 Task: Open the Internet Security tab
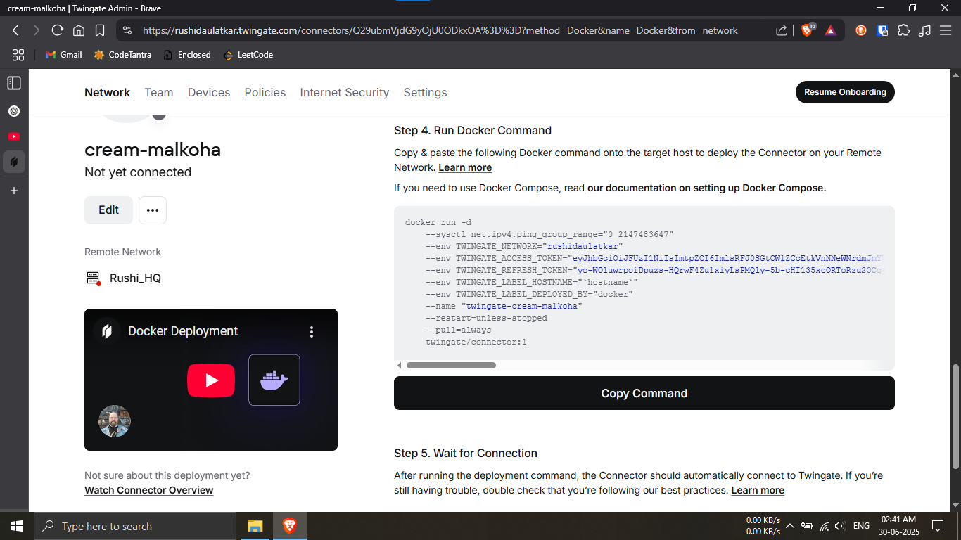pos(344,93)
